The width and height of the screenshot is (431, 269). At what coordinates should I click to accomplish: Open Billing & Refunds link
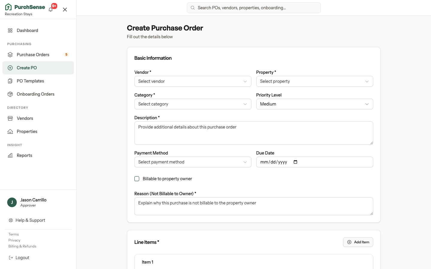click(22, 246)
